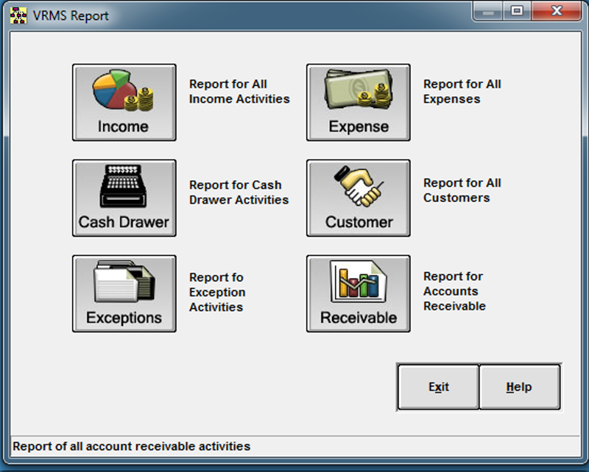Open the Income report button
Viewport: 589px width, 472px height.
click(124, 102)
